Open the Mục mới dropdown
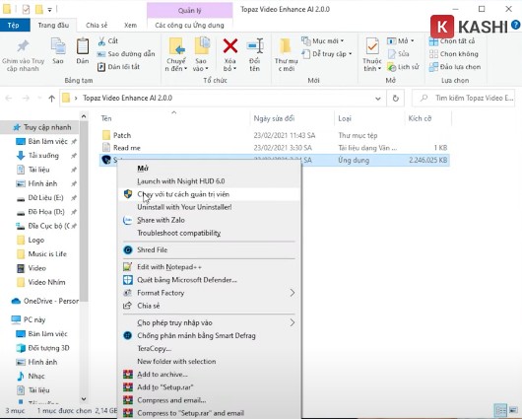 [x=322, y=41]
